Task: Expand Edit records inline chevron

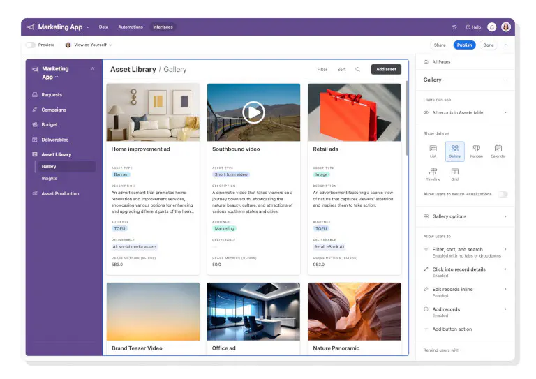Action: 505,289
